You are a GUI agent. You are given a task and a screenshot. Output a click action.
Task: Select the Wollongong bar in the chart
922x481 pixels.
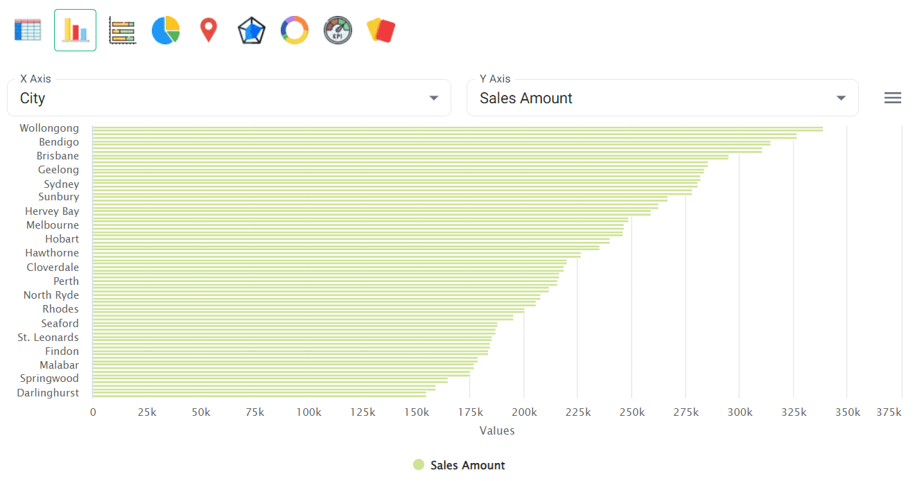416,128
